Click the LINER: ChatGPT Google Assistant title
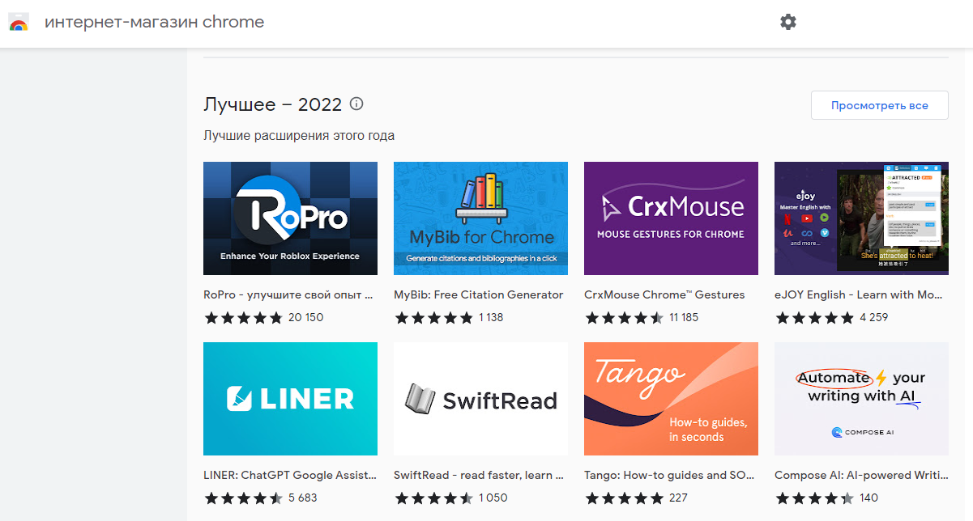973x521 pixels. 289,475
